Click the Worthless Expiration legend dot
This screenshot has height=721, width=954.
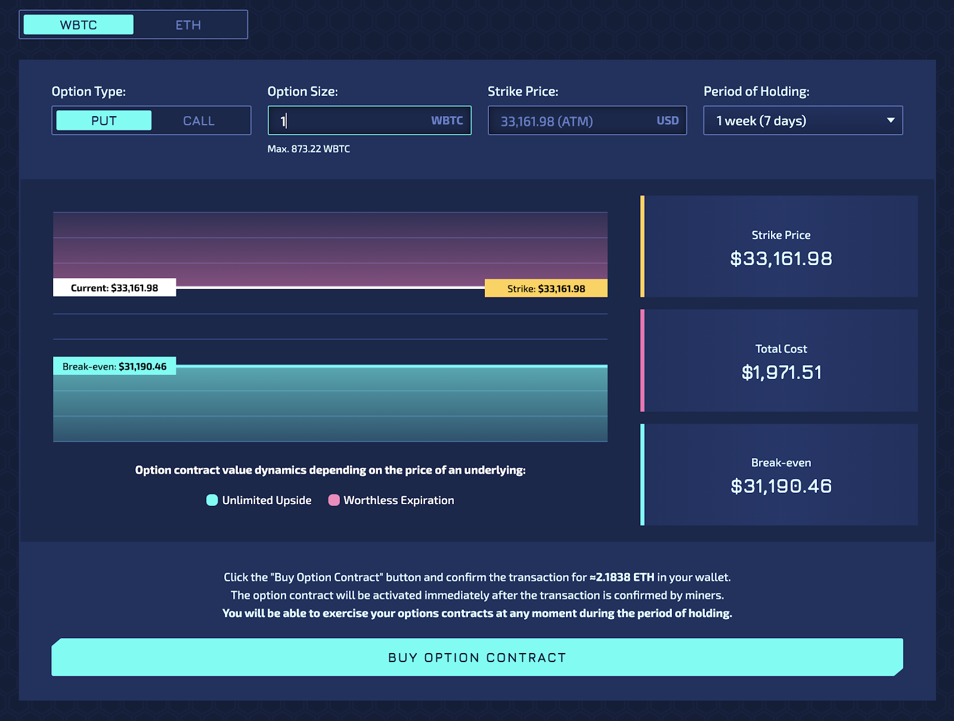pos(334,500)
